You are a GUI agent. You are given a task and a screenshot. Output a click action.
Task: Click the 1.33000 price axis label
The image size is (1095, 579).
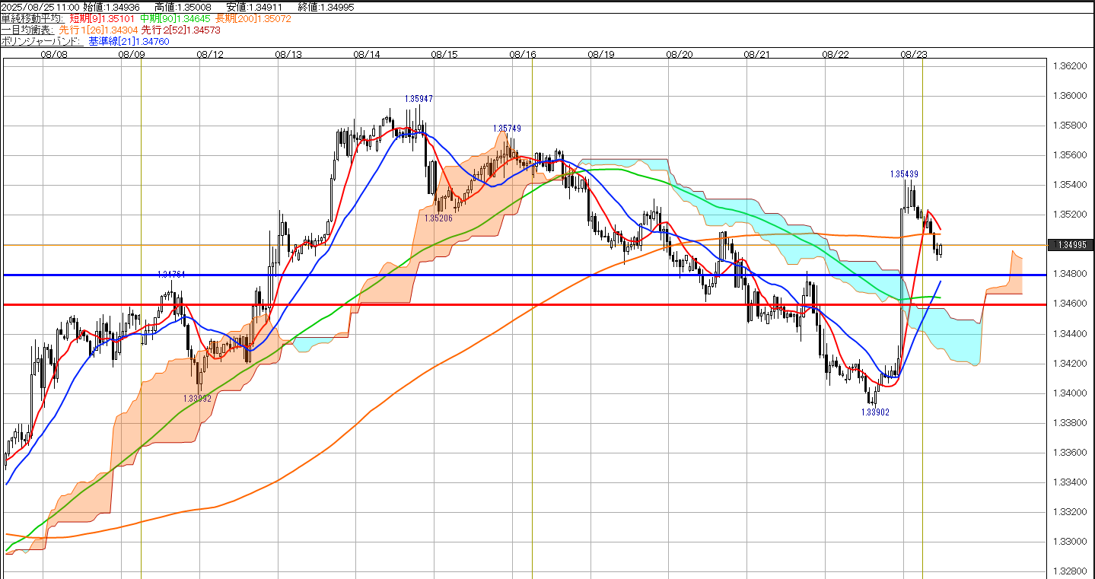coord(1069,542)
